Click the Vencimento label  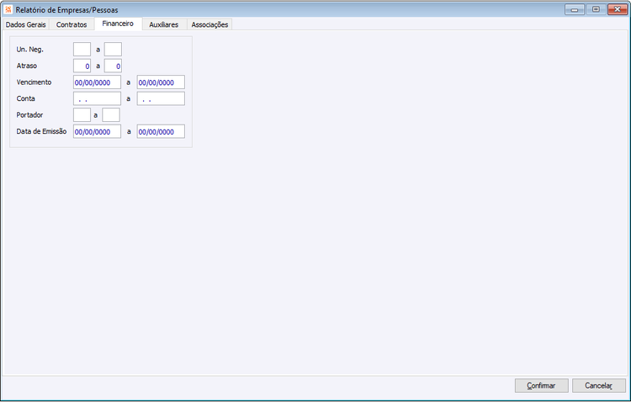click(x=34, y=82)
